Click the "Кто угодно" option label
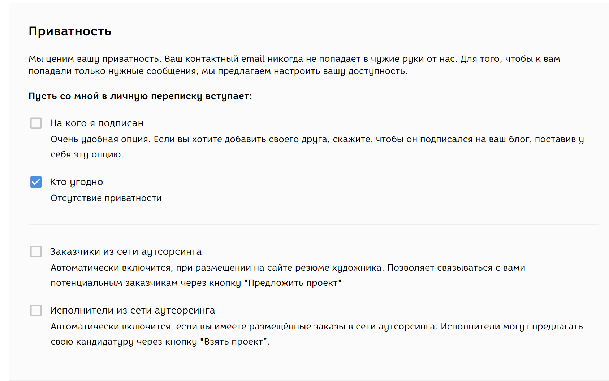This screenshot has height=381, width=609. pyautogui.click(x=76, y=182)
